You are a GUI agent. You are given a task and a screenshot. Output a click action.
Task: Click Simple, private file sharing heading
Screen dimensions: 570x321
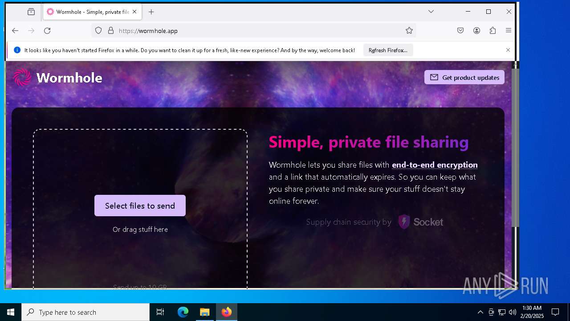(369, 142)
